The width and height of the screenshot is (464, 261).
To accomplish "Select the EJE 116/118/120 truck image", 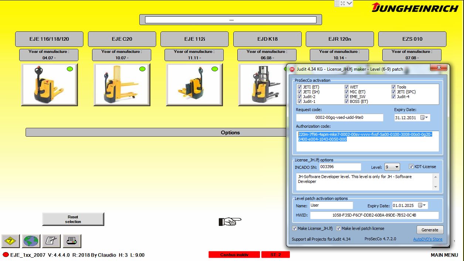I will (x=49, y=85).
